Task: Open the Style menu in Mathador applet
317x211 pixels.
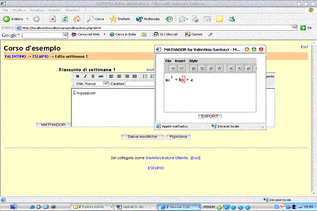Action: coord(193,61)
